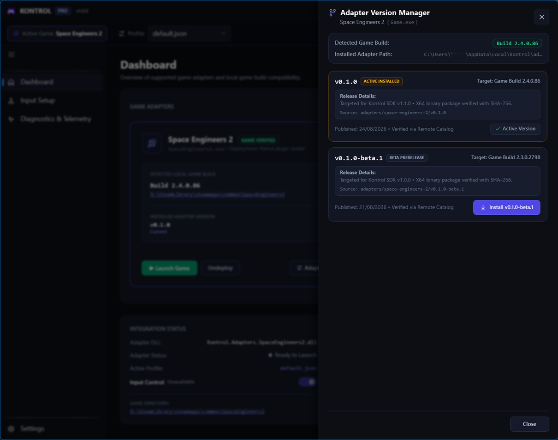The width and height of the screenshot is (558, 440).
Task: Click the Kontrol SDK v1.0.0 release details text
Action: tap(426, 180)
